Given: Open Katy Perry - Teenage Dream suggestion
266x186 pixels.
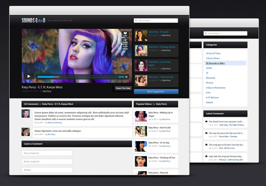Looking at the screenshot, I should pyautogui.click(x=162, y=47).
